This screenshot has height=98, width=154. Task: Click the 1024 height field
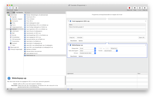pyautogui.click(x=107, y=48)
